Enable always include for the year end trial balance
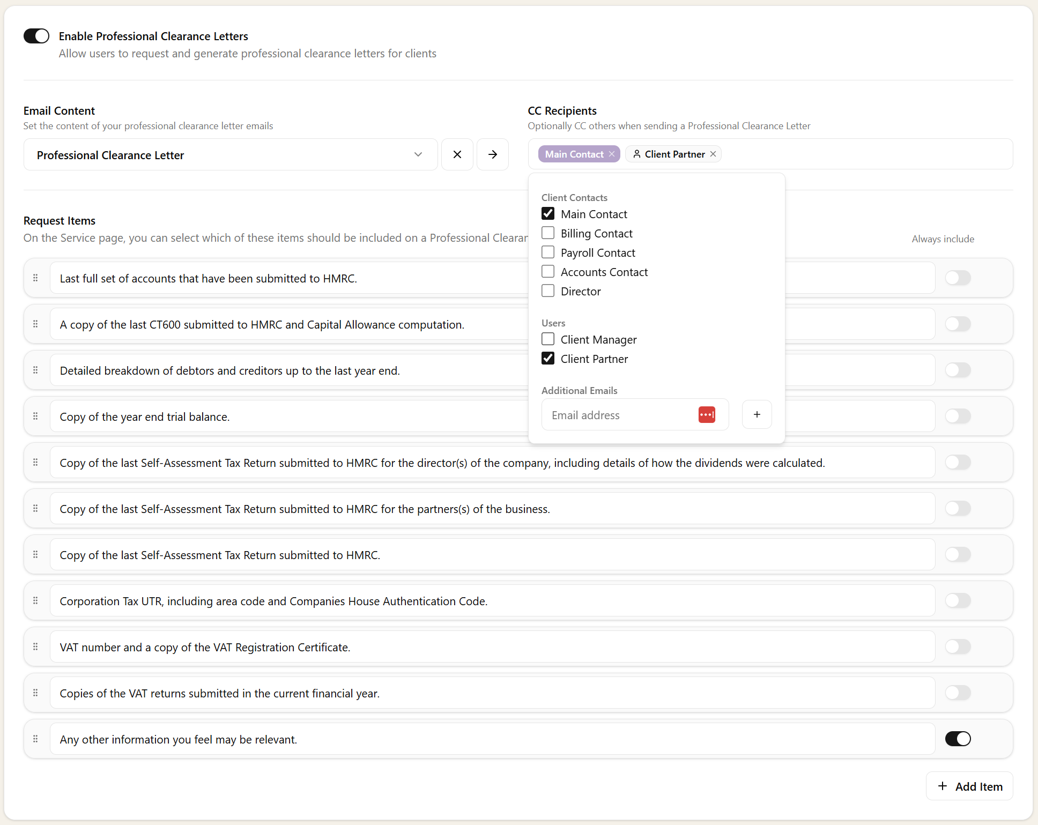The width and height of the screenshot is (1038, 825). point(958,416)
